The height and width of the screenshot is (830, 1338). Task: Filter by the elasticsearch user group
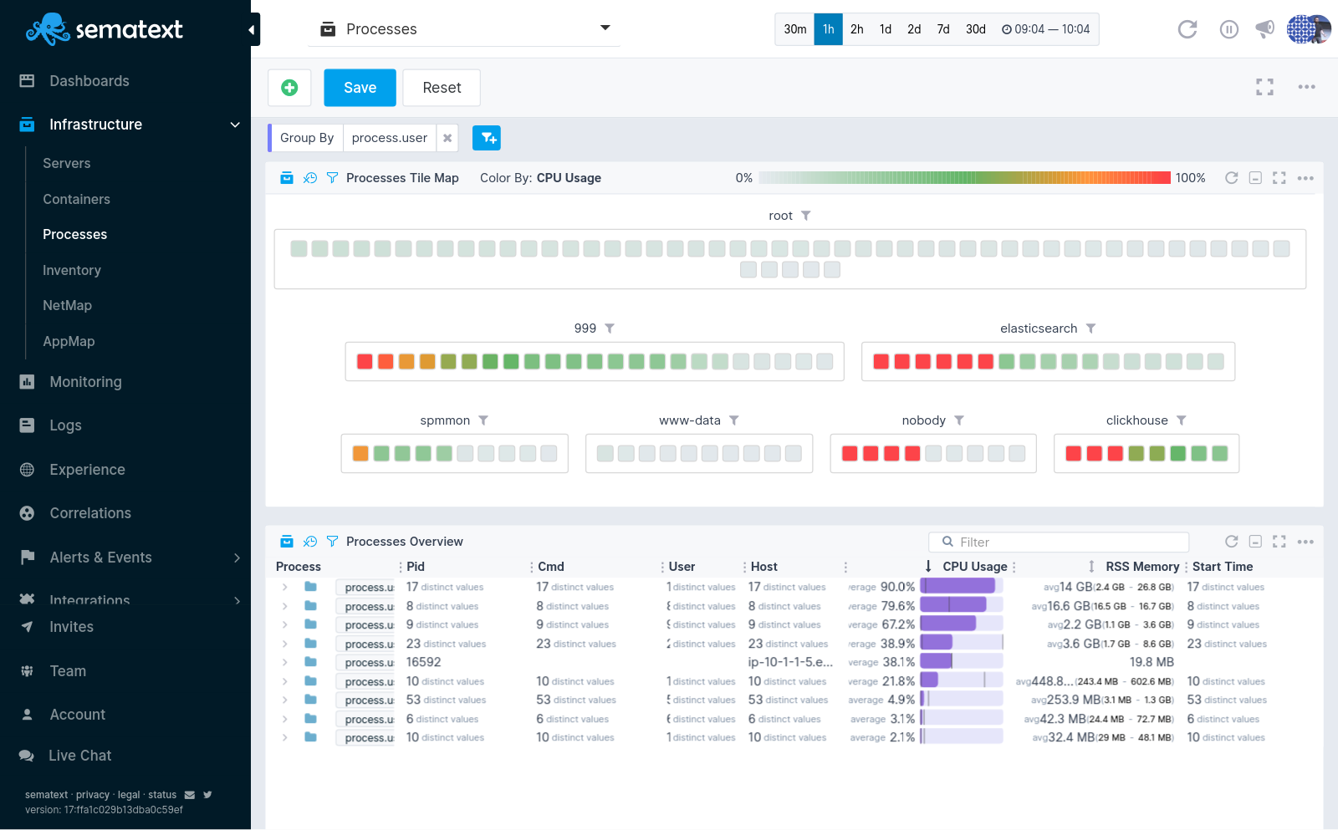(1090, 328)
